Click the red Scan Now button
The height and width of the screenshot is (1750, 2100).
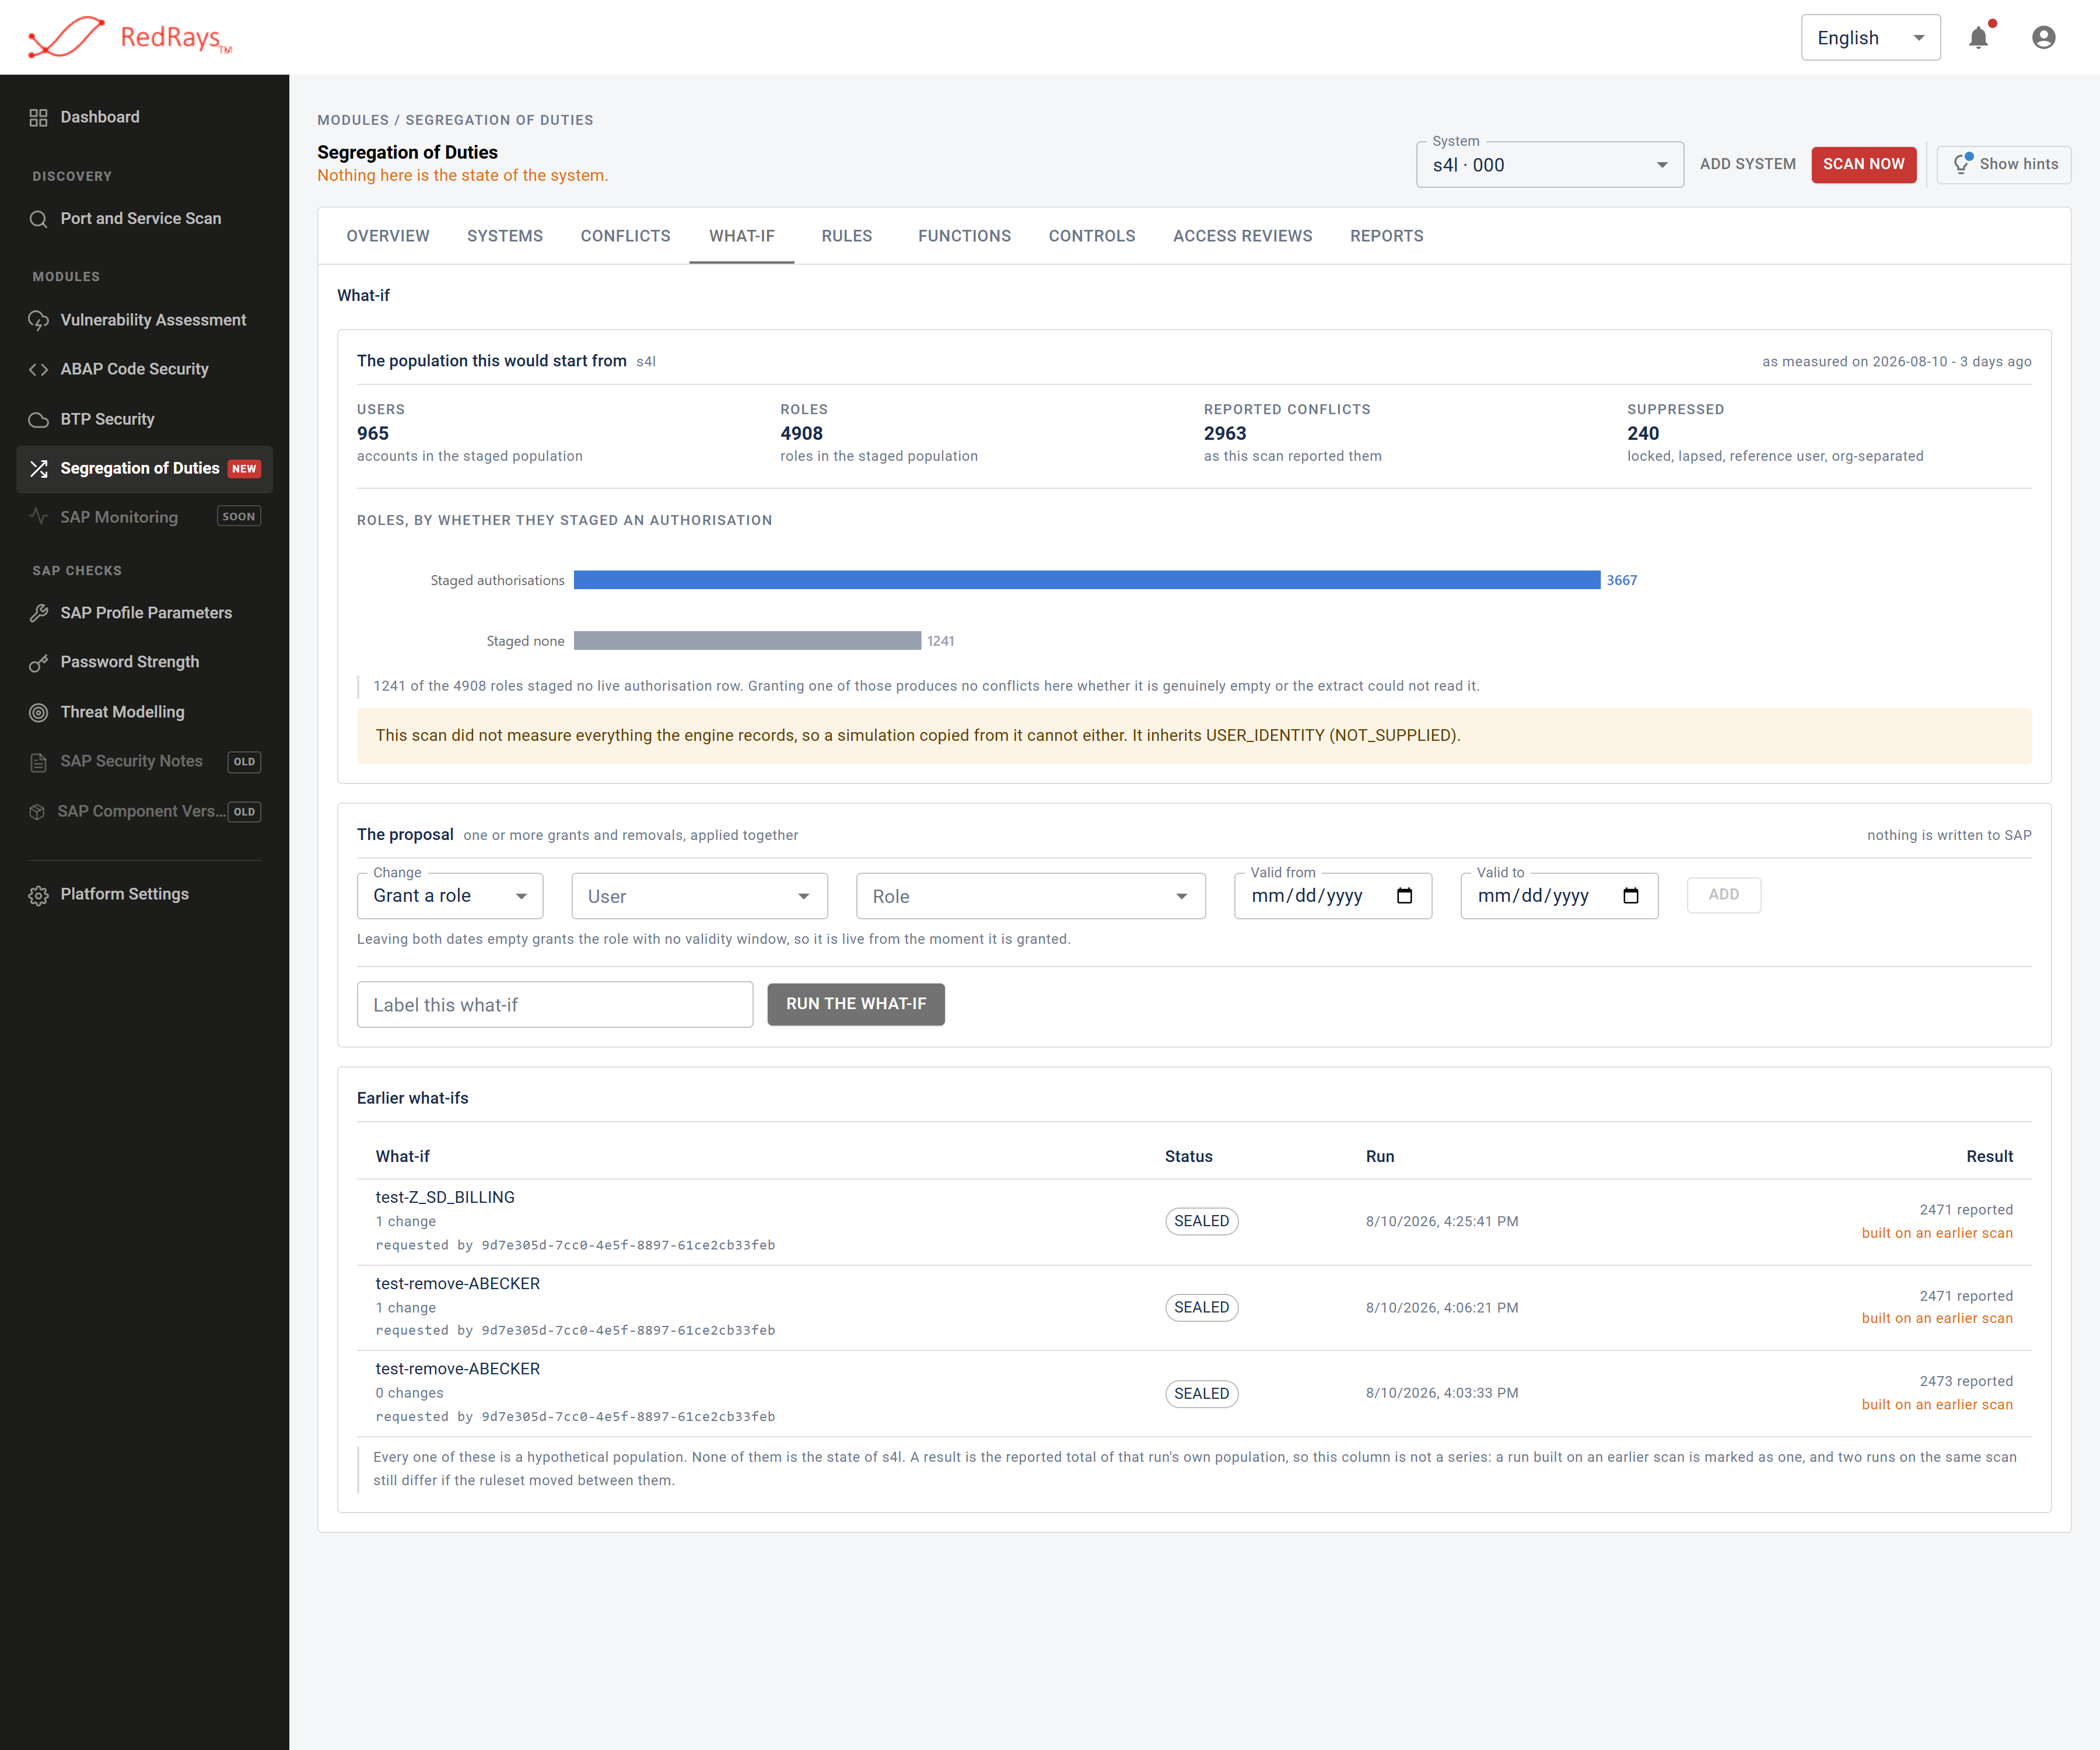1864,164
